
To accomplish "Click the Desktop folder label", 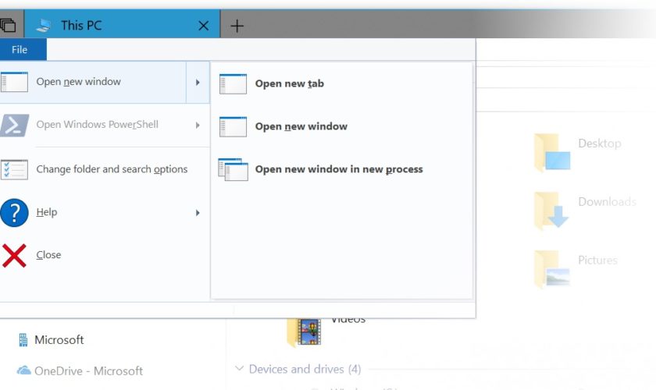I will (600, 144).
